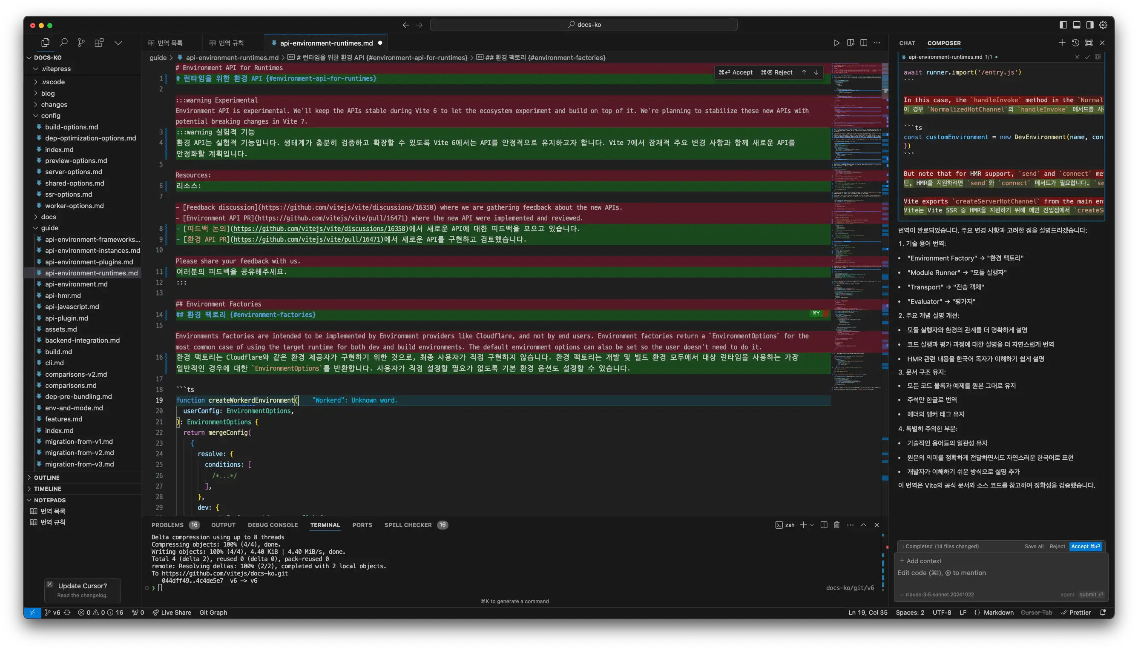Select the OUTPUT panel tab
The image size is (1138, 650).
[x=223, y=525]
